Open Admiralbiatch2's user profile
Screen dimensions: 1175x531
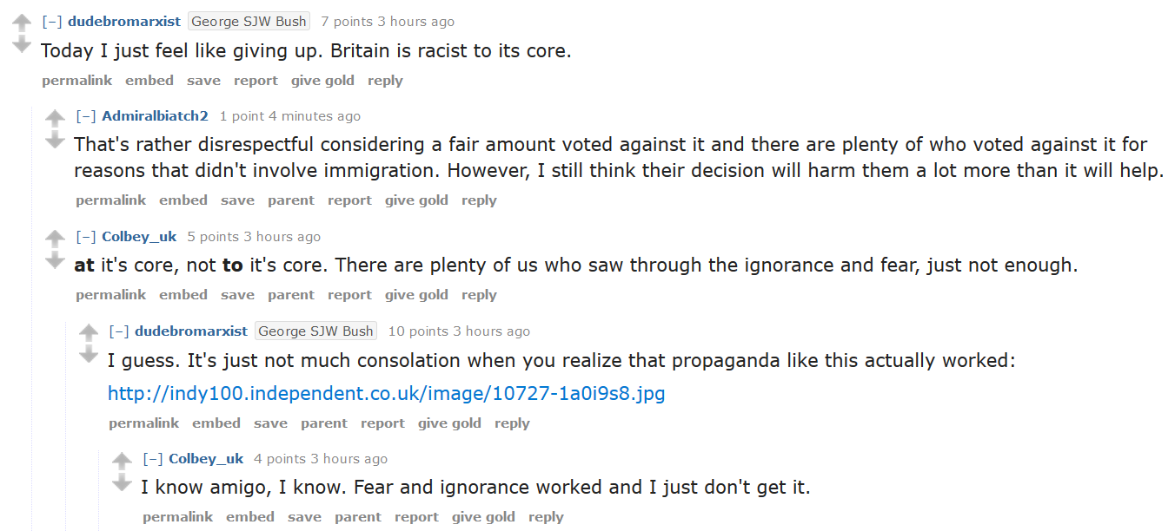tap(156, 116)
